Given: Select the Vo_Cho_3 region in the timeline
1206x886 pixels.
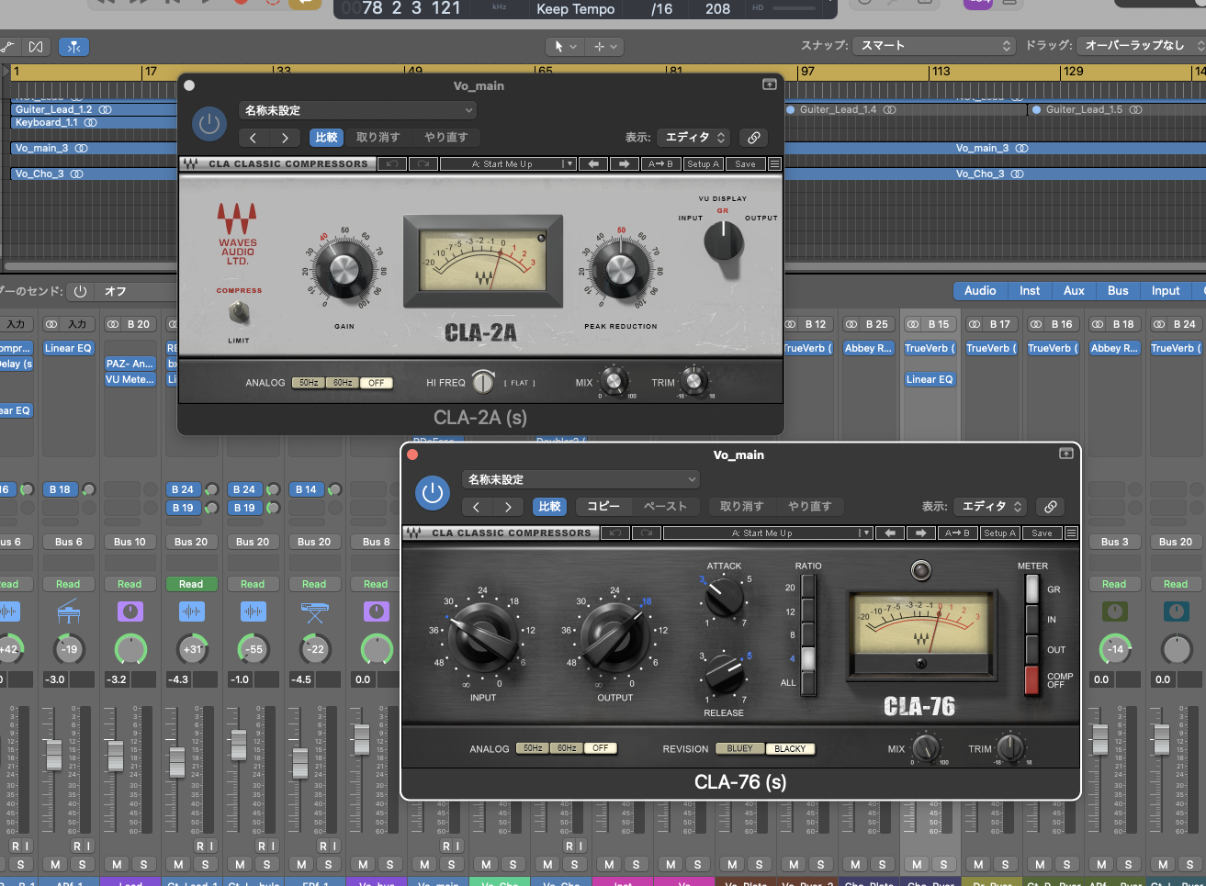Looking at the screenshot, I should click(92, 174).
